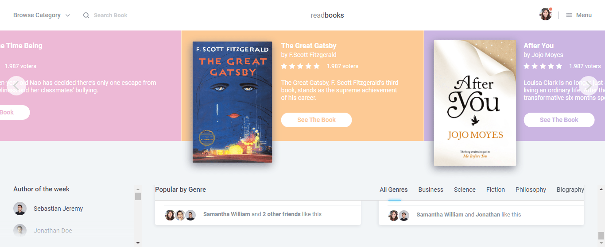Viewport: 605px width, 247px height.
Task: Open the user profile avatar
Action: tap(545, 15)
